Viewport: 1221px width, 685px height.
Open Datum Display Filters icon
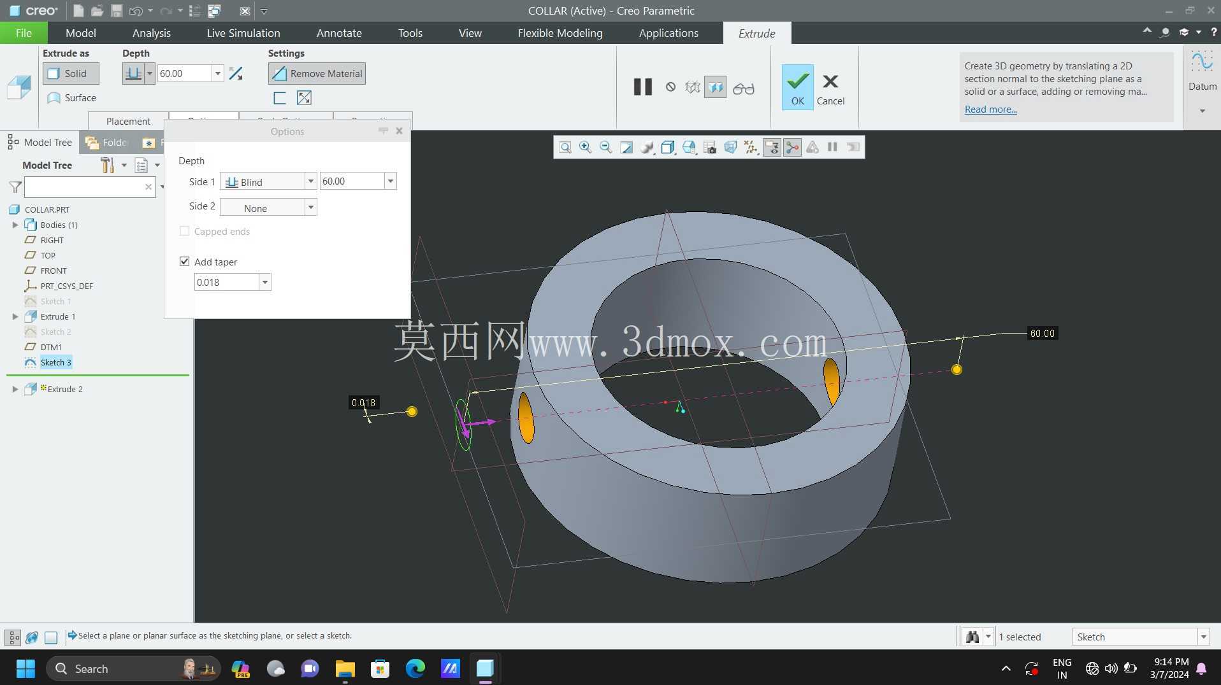coord(751,147)
